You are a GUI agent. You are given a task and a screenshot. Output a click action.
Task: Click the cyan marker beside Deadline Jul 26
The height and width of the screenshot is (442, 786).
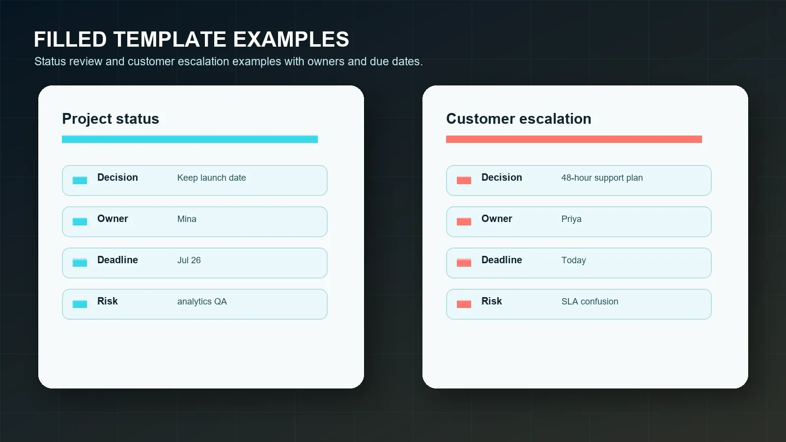click(x=80, y=263)
